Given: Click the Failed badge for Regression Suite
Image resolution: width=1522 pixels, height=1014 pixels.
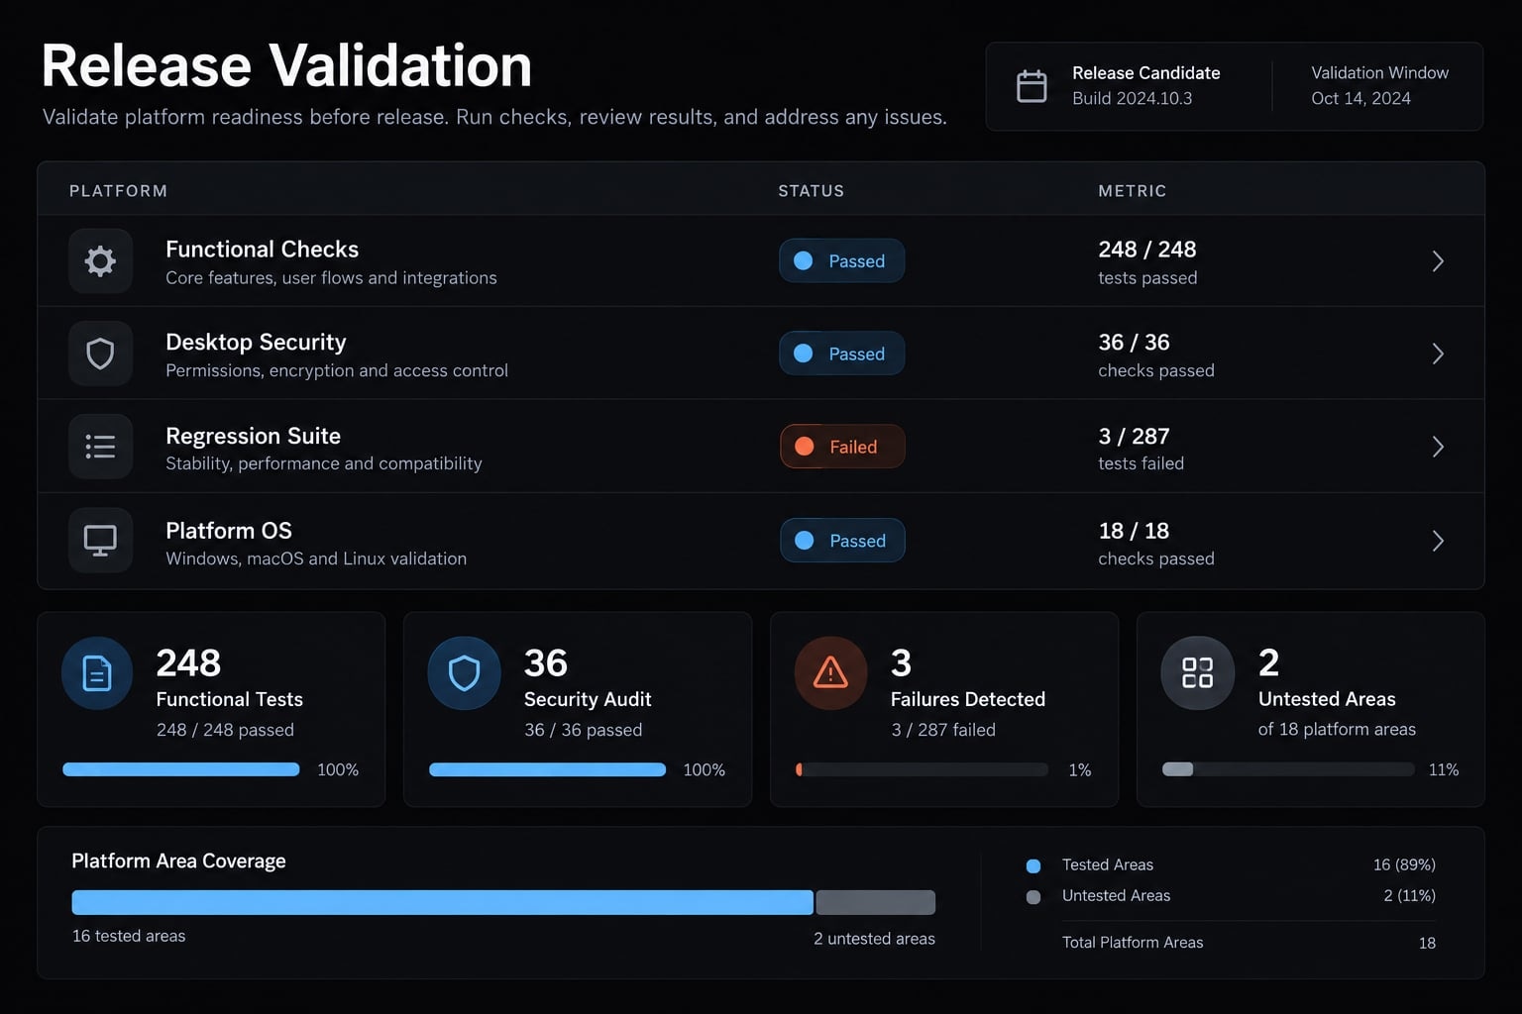Looking at the screenshot, I should pos(842,447).
